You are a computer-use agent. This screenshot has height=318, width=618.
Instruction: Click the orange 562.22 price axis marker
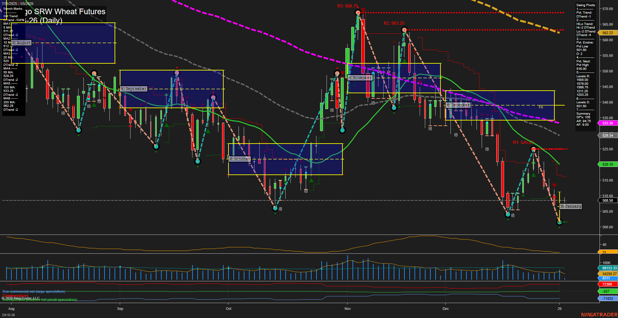point(607,33)
